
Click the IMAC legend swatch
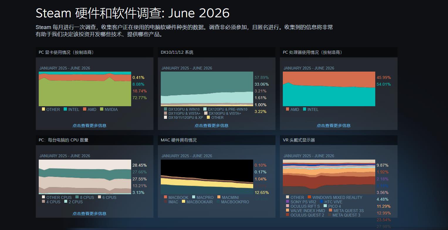pyautogui.click(x=165, y=202)
